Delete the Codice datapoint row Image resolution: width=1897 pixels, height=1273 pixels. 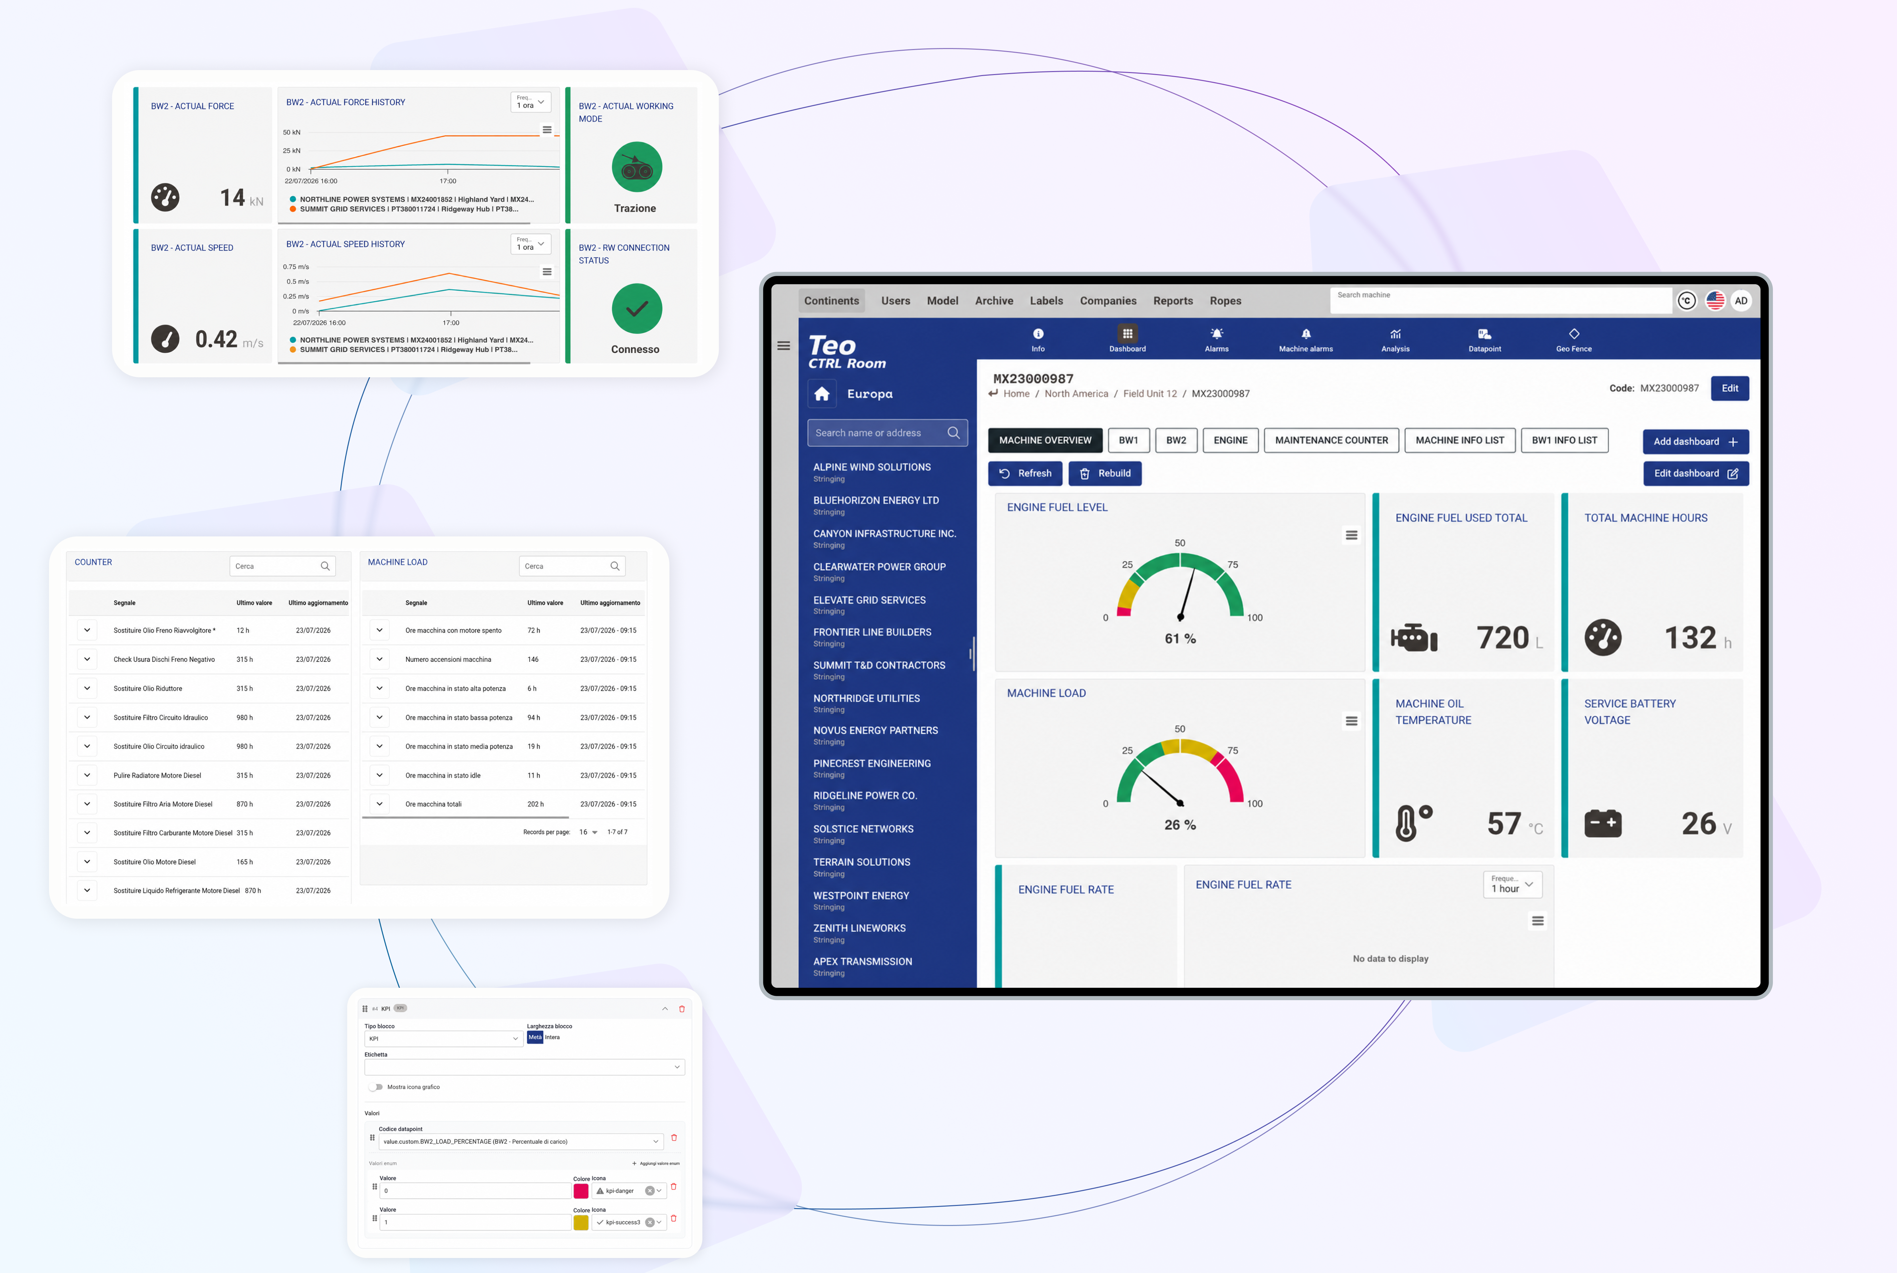[x=673, y=1138]
